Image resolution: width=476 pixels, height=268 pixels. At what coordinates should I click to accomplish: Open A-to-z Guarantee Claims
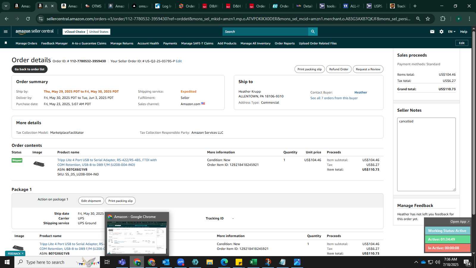[89, 43]
